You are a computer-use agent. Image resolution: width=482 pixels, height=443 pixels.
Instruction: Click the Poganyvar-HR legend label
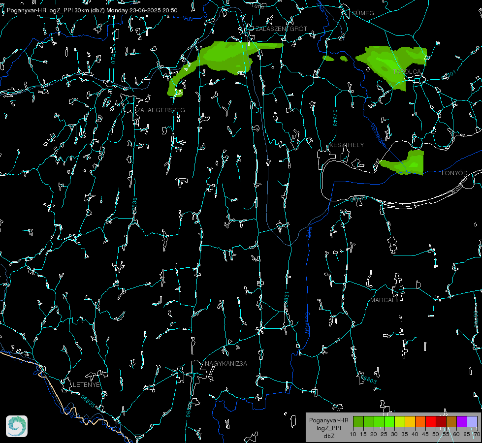(x=328, y=420)
